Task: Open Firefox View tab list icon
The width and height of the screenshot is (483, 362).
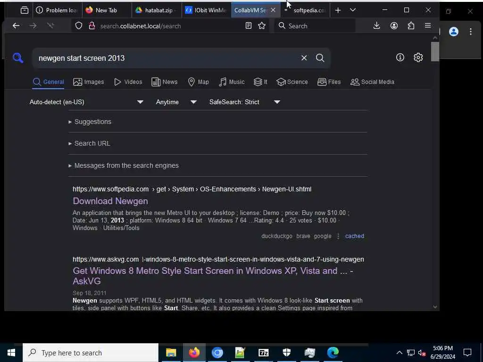Action: pyautogui.click(x=25, y=10)
